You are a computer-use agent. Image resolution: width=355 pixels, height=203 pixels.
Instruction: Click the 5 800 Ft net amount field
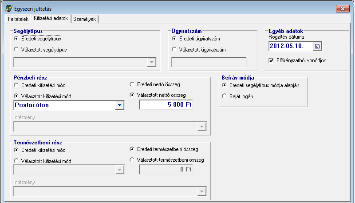(166, 105)
